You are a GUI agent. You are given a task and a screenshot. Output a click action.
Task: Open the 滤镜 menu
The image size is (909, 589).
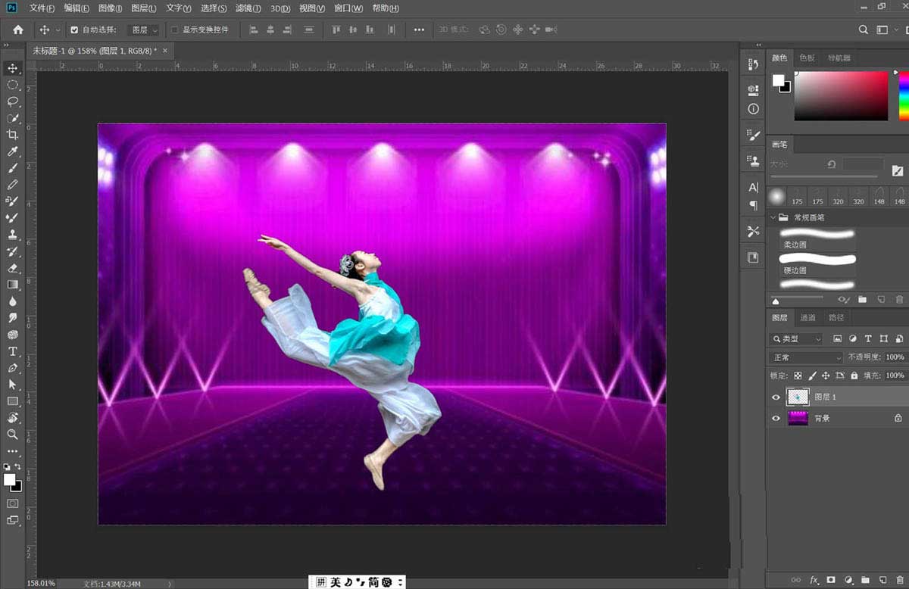click(248, 8)
